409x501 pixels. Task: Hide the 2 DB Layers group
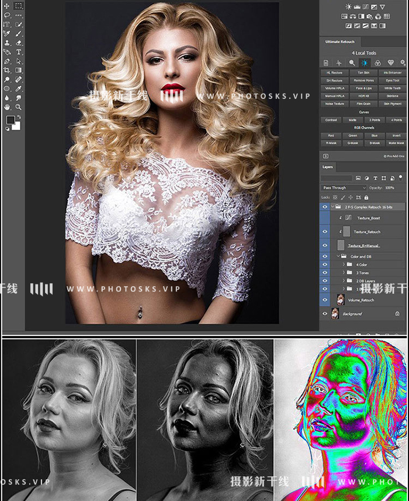pos(325,280)
